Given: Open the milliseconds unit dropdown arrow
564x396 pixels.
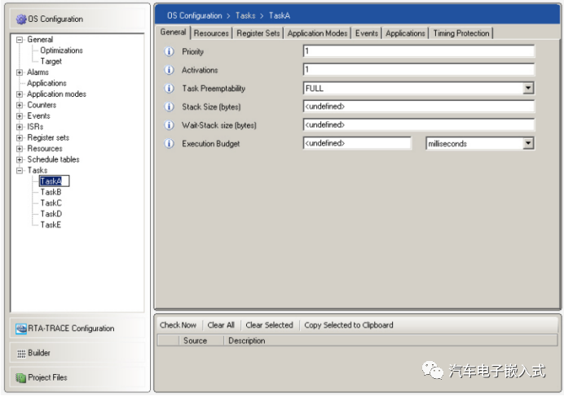Looking at the screenshot, I should 527,144.
